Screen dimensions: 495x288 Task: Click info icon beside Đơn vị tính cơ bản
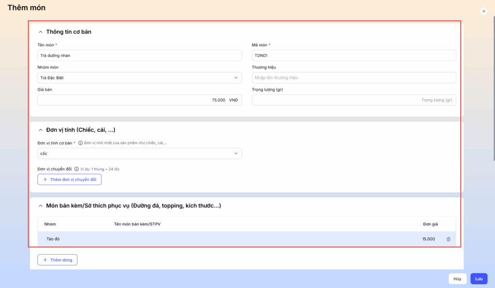click(80, 143)
